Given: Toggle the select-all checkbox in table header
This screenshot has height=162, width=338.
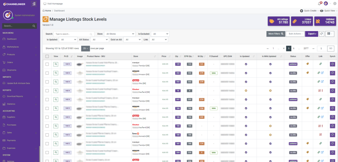Looking at the screenshot, I should pos(47,56).
